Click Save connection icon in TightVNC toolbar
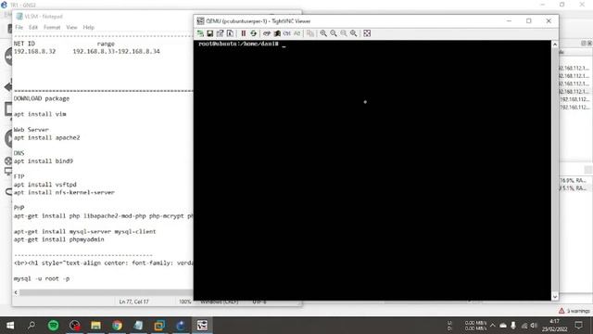This screenshot has height=334, width=593. click(210, 33)
